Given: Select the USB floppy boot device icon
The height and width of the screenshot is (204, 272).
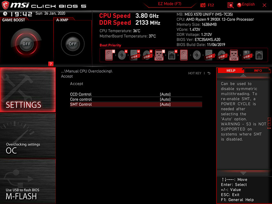Looking at the screenshot, I should pos(247,55).
